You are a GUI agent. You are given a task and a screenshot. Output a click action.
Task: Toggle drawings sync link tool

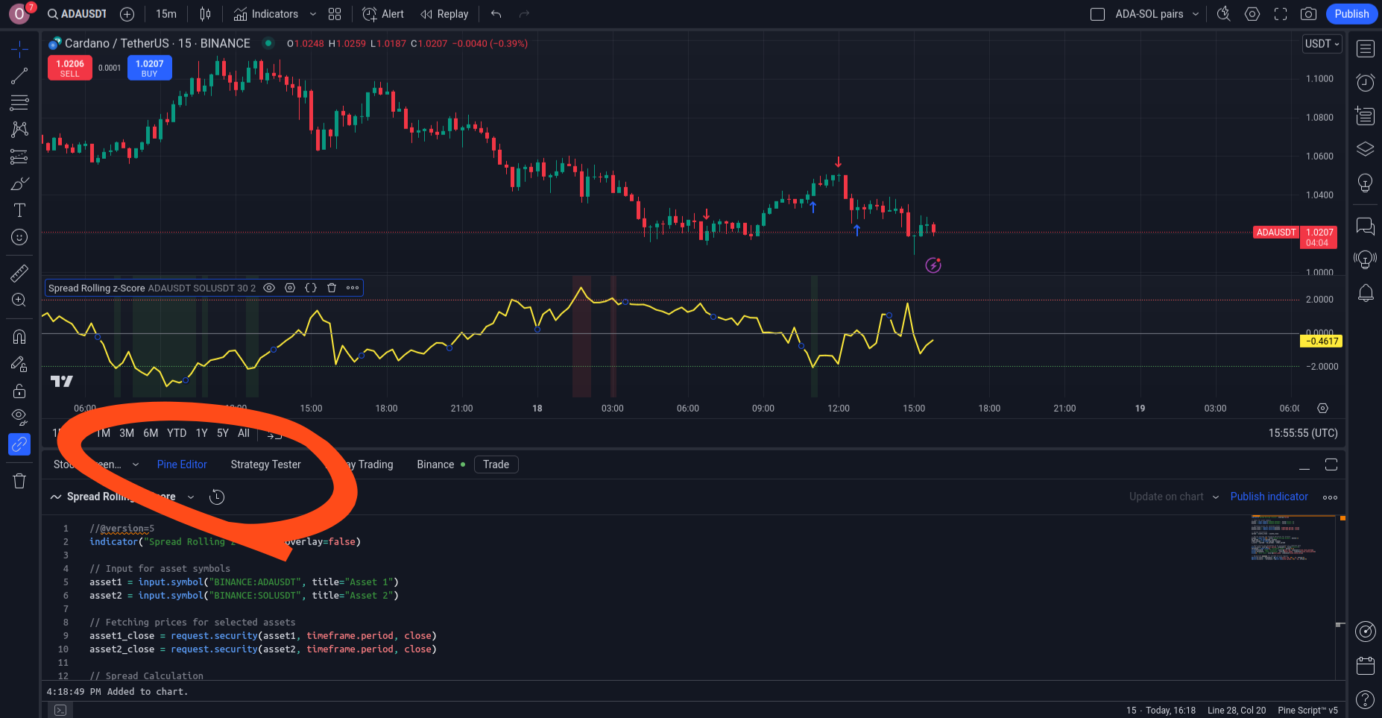click(19, 444)
